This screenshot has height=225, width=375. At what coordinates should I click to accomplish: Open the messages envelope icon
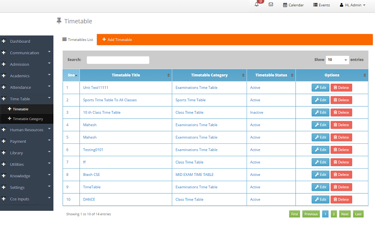(x=271, y=5)
